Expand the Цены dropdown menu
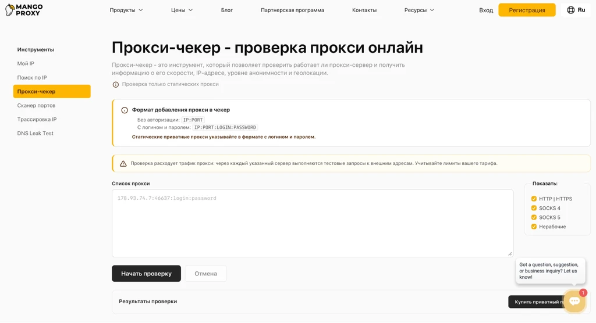Image resolution: width=596 pixels, height=323 pixels. 182,10
